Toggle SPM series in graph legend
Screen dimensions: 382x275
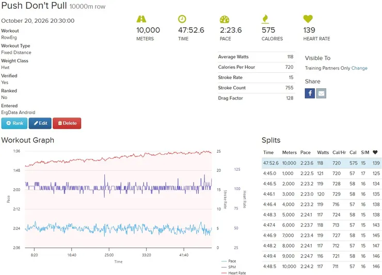(x=229, y=267)
